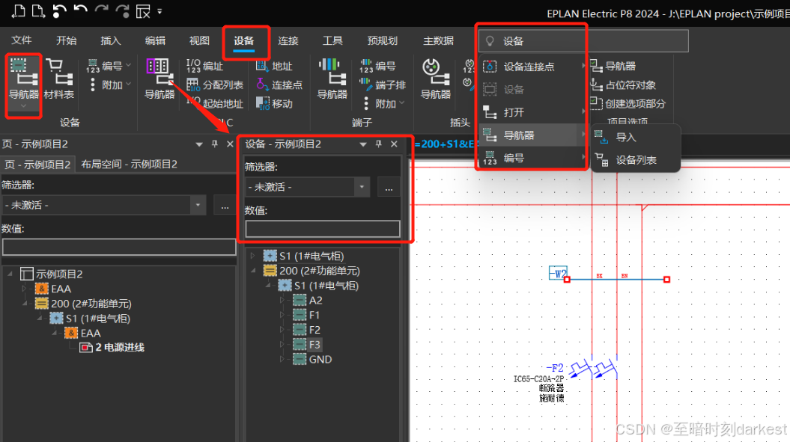Select 导航器 in search results menu
Screen dimensions: 790x442
click(532, 135)
